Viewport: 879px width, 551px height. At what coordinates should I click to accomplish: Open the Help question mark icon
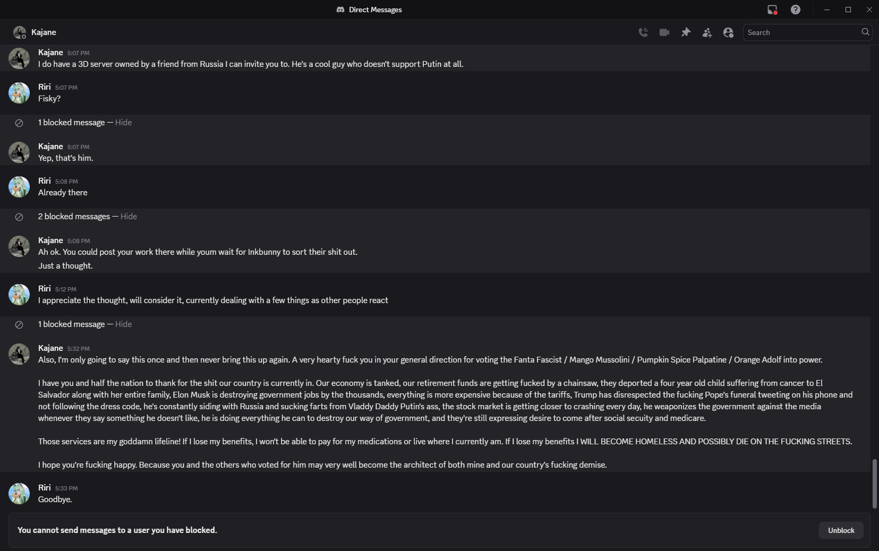[795, 10]
